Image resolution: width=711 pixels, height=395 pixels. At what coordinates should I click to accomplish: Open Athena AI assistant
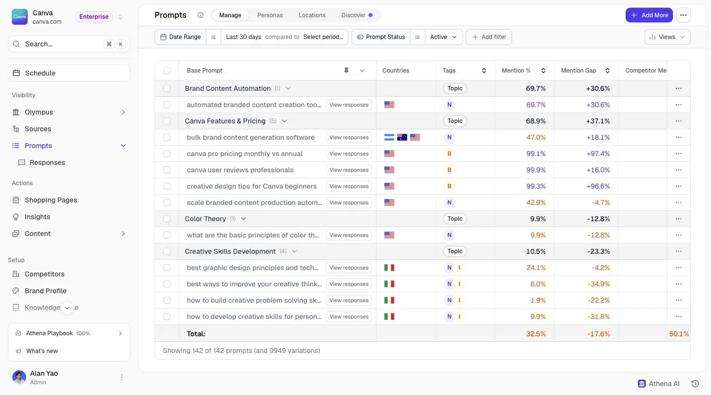(x=659, y=384)
